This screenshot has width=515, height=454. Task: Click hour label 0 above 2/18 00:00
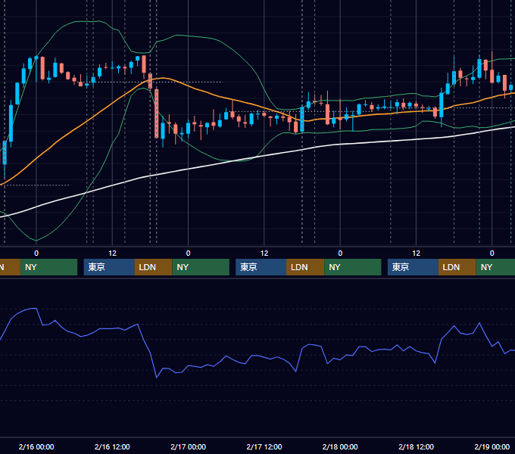(340, 253)
